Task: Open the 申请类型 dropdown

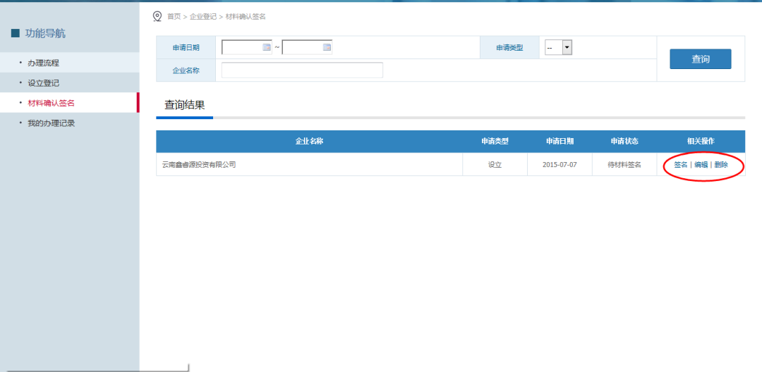Action: pos(558,47)
